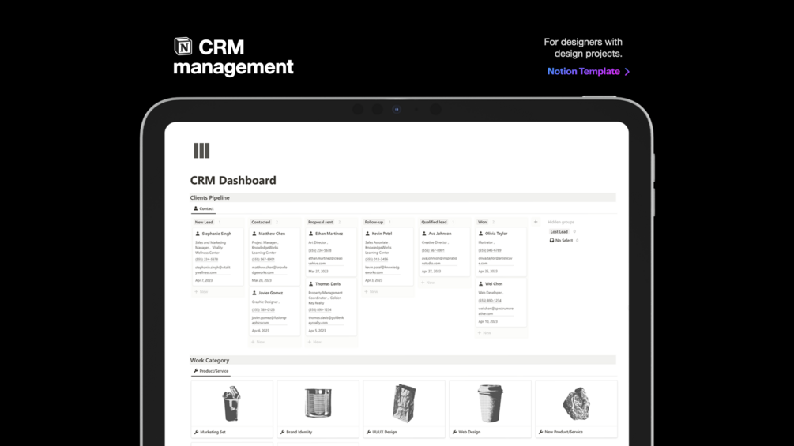Click the Creative Director title on Ava Johnson's card
This screenshot has height=446, width=794.
(435, 242)
